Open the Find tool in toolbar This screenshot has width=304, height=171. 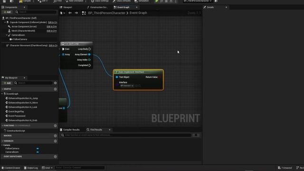coord(57,1)
